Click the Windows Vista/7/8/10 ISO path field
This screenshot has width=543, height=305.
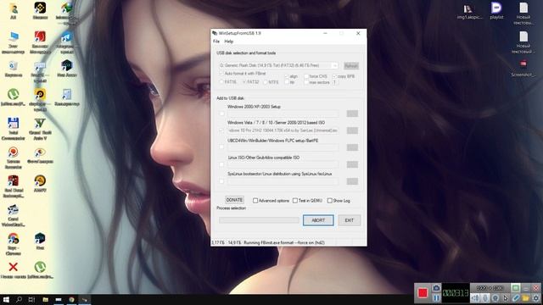click(283, 130)
